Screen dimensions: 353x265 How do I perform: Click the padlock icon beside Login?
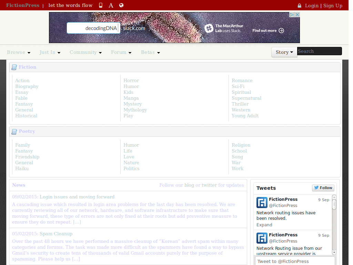coord(299,6)
